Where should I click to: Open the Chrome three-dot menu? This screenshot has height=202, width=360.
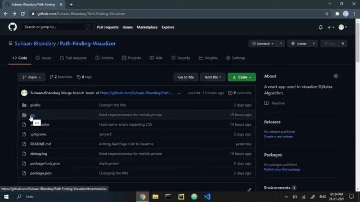[x=354, y=13]
